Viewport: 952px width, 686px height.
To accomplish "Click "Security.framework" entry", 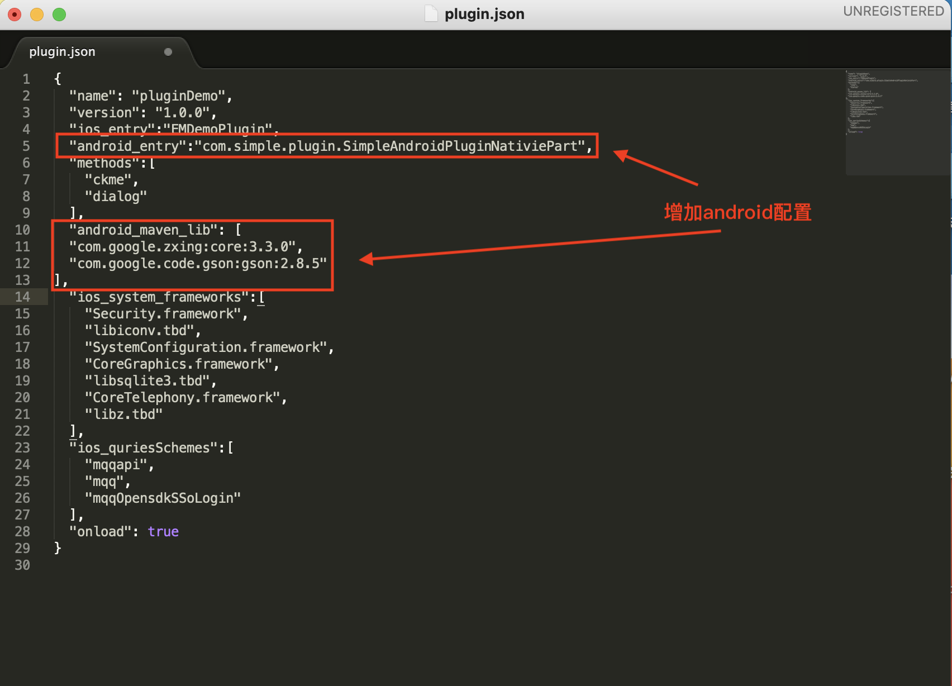I will 163,314.
